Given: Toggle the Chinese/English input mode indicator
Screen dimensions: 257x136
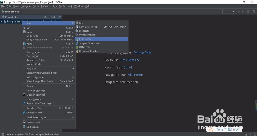Looking at the screenshot, I should pos(219,130).
